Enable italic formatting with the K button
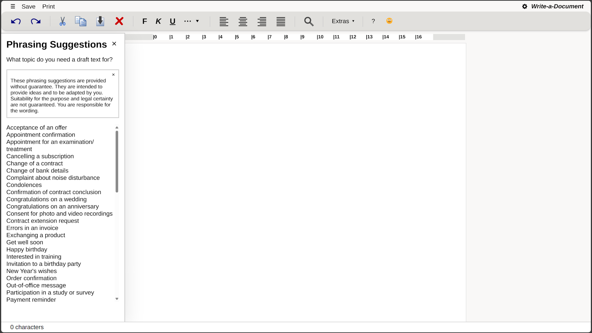This screenshot has width=592, height=333. tap(158, 21)
